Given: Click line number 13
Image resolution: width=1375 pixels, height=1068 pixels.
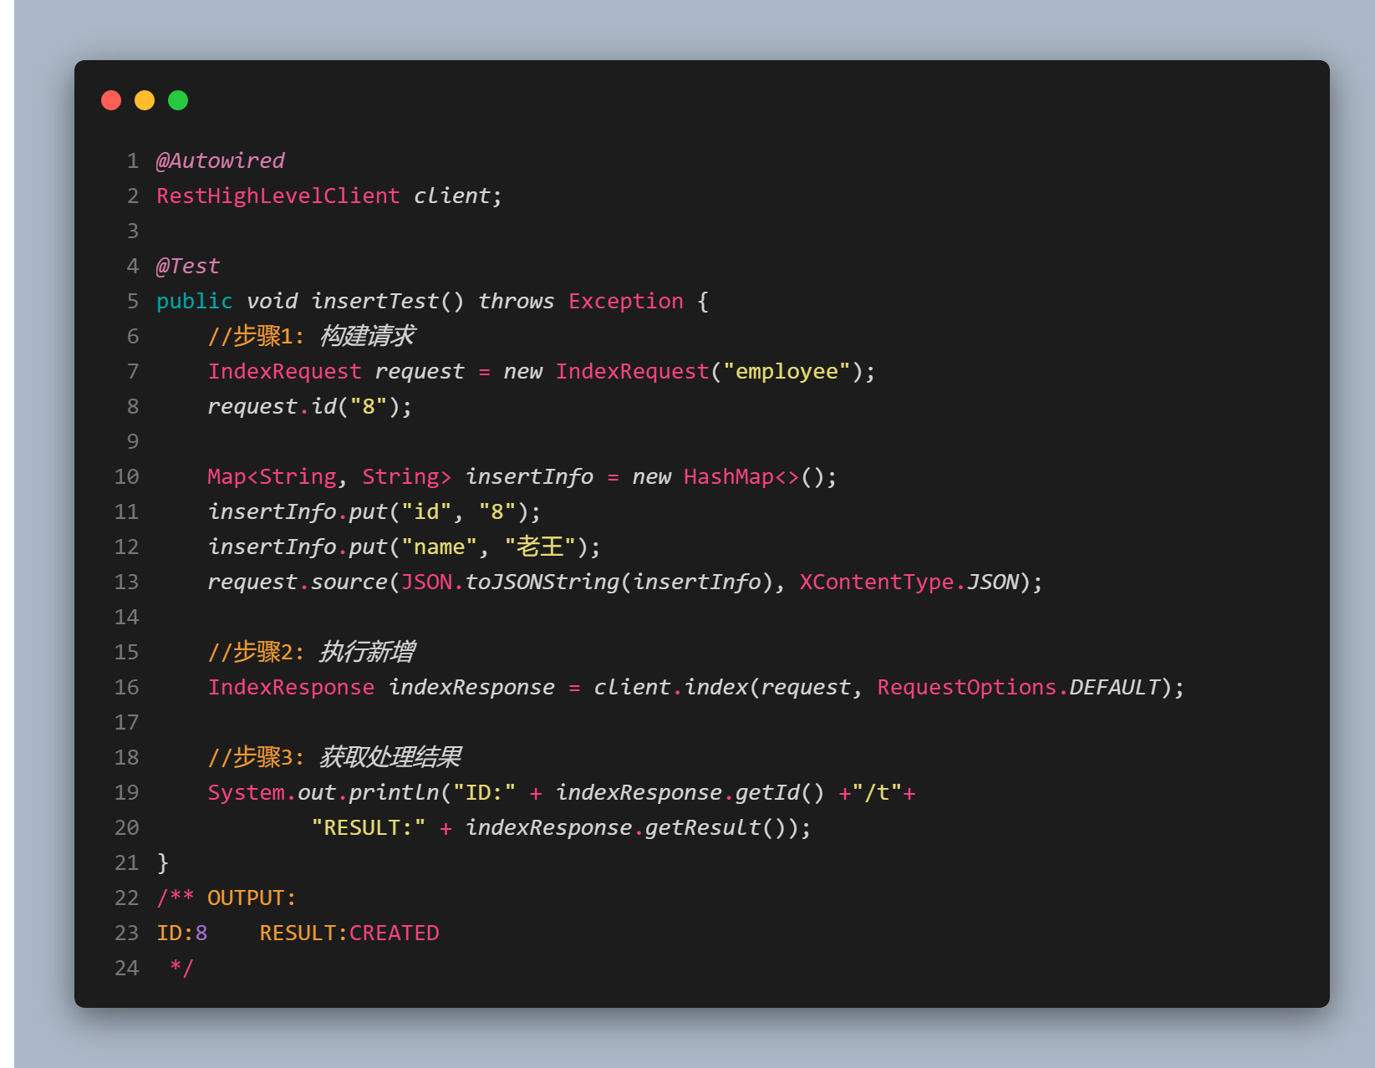Looking at the screenshot, I should click(126, 582).
